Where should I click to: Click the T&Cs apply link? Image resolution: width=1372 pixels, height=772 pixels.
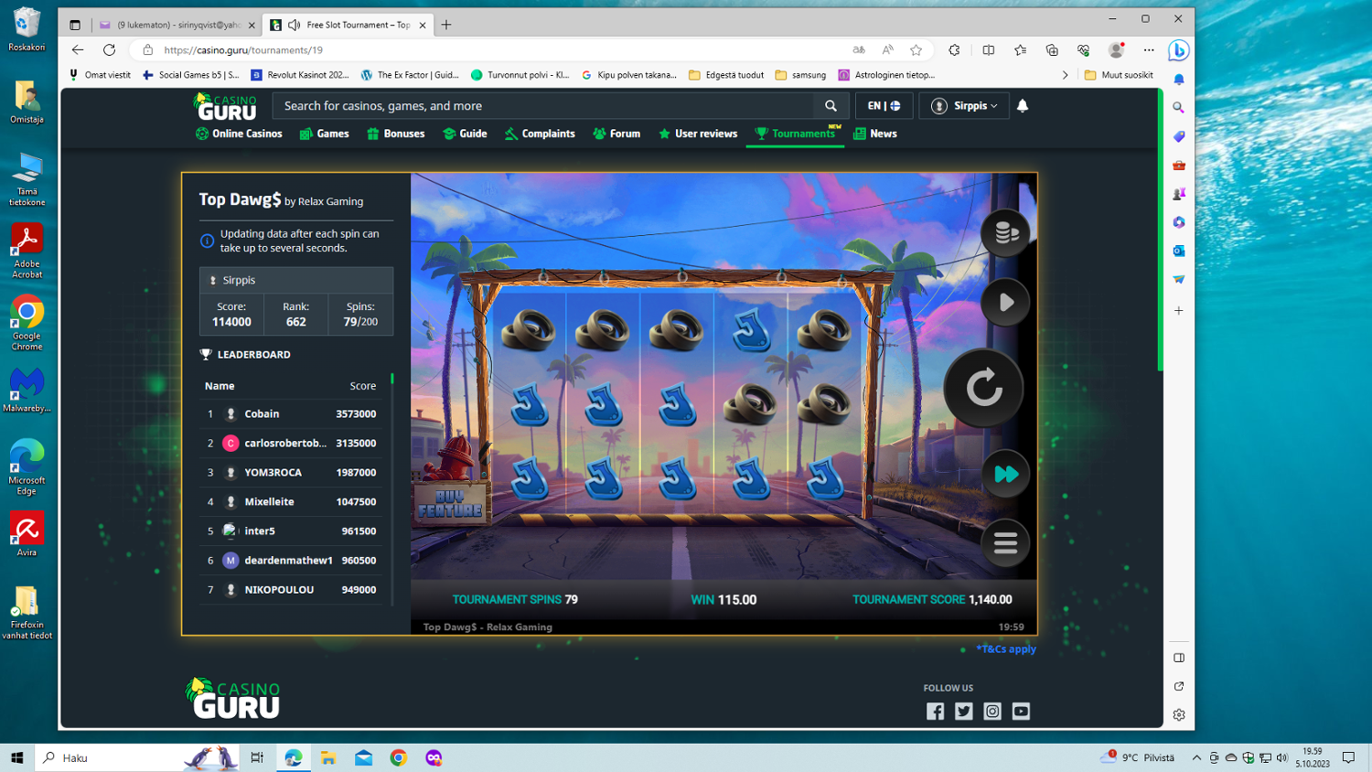1005,649
